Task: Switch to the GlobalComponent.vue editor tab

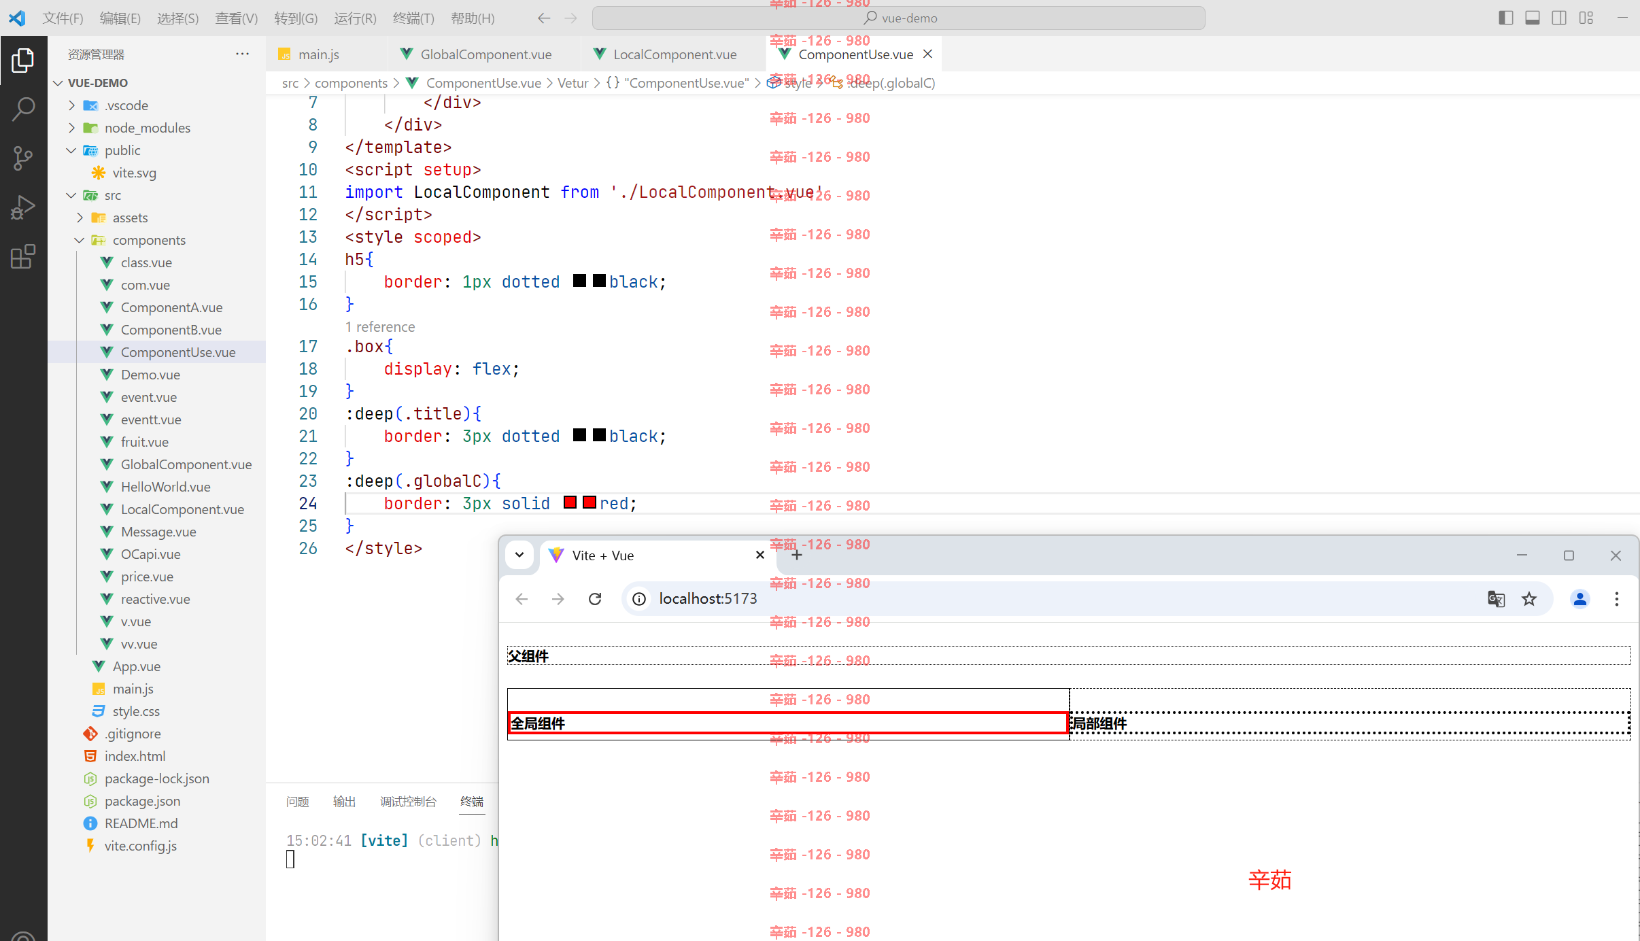Action: pos(485,54)
